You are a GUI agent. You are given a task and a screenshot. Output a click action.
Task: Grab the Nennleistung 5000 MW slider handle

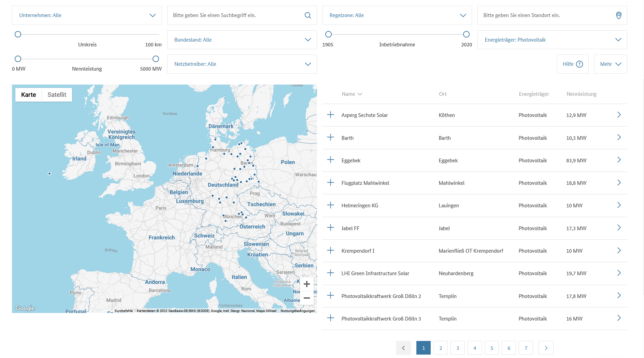[x=156, y=59]
